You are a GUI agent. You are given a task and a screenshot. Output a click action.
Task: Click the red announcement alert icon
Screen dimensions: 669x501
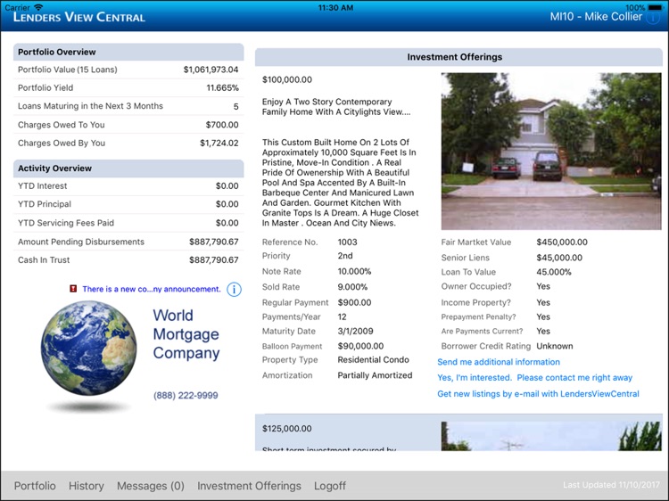(73, 289)
